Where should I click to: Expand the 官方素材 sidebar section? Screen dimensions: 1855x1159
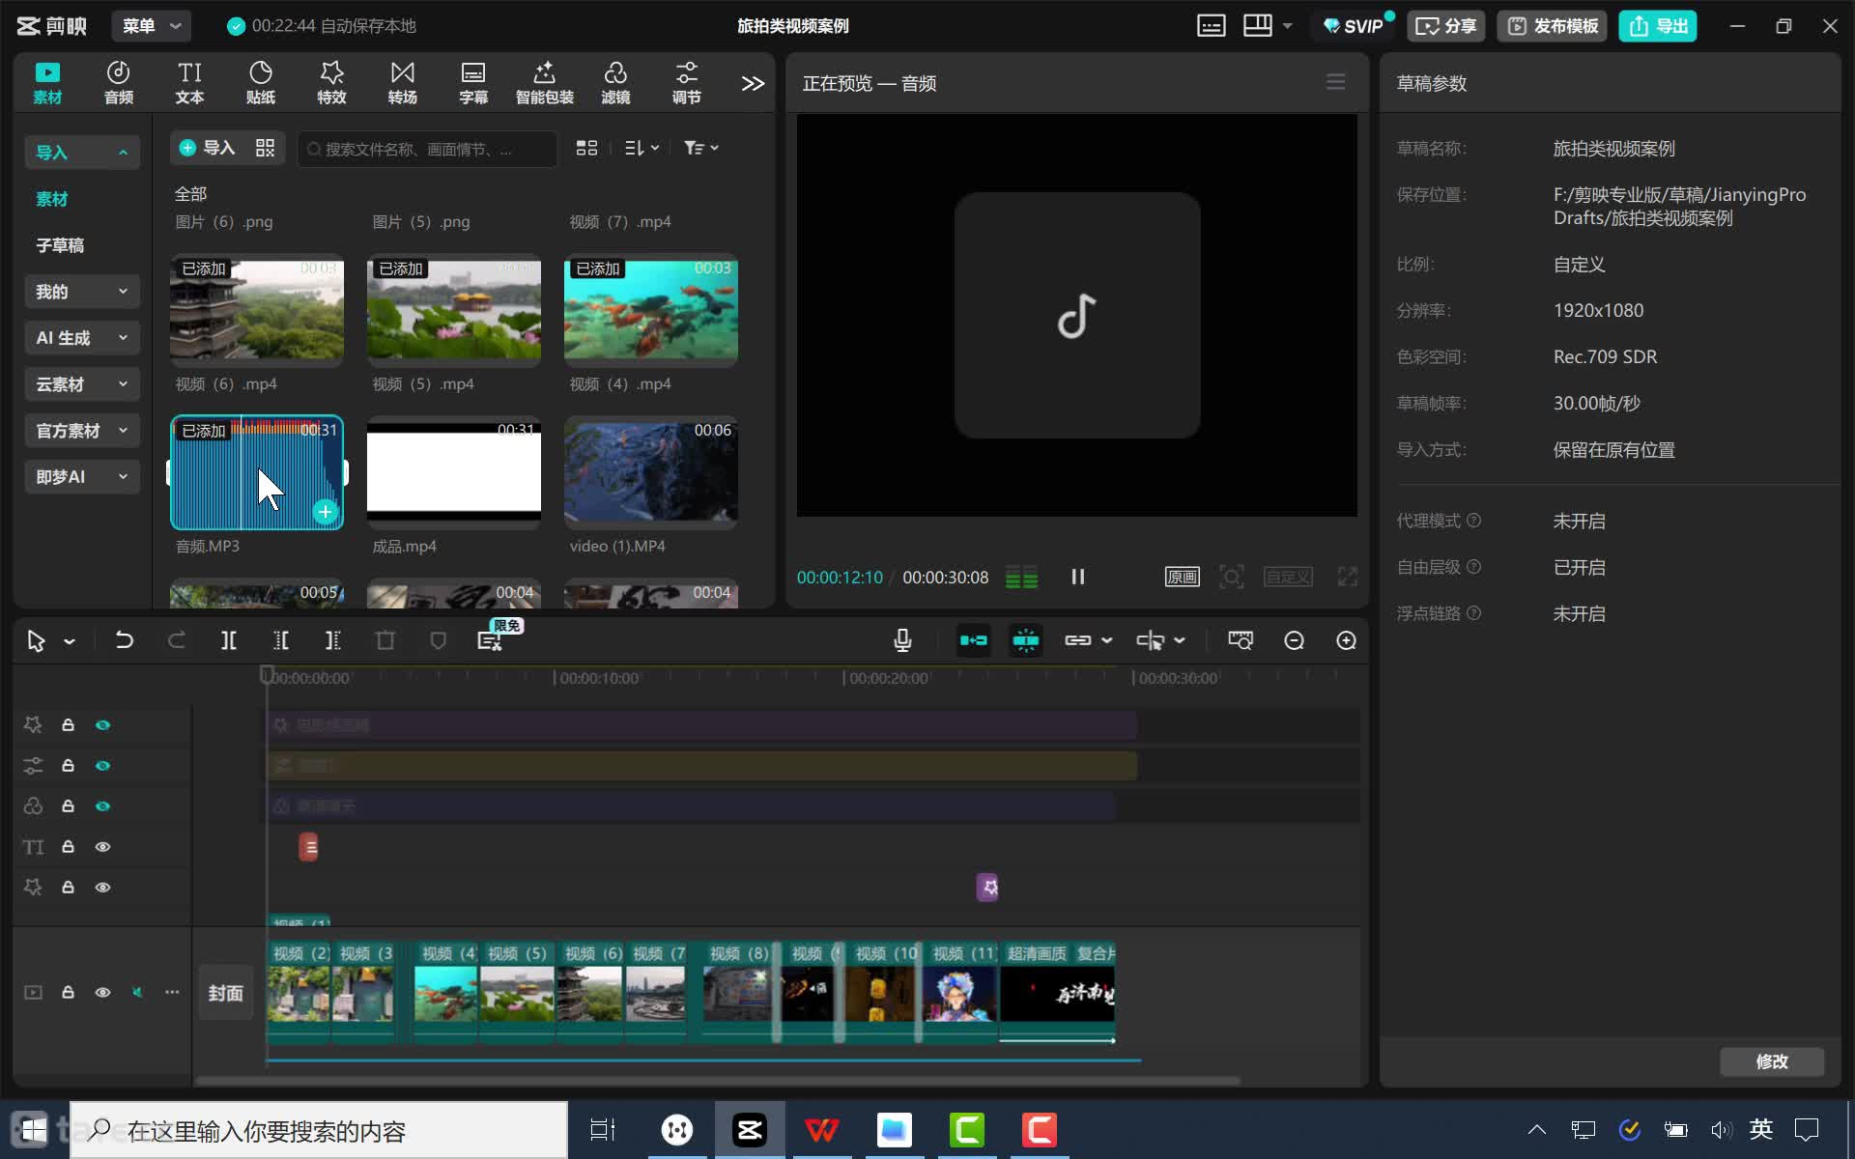(82, 431)
